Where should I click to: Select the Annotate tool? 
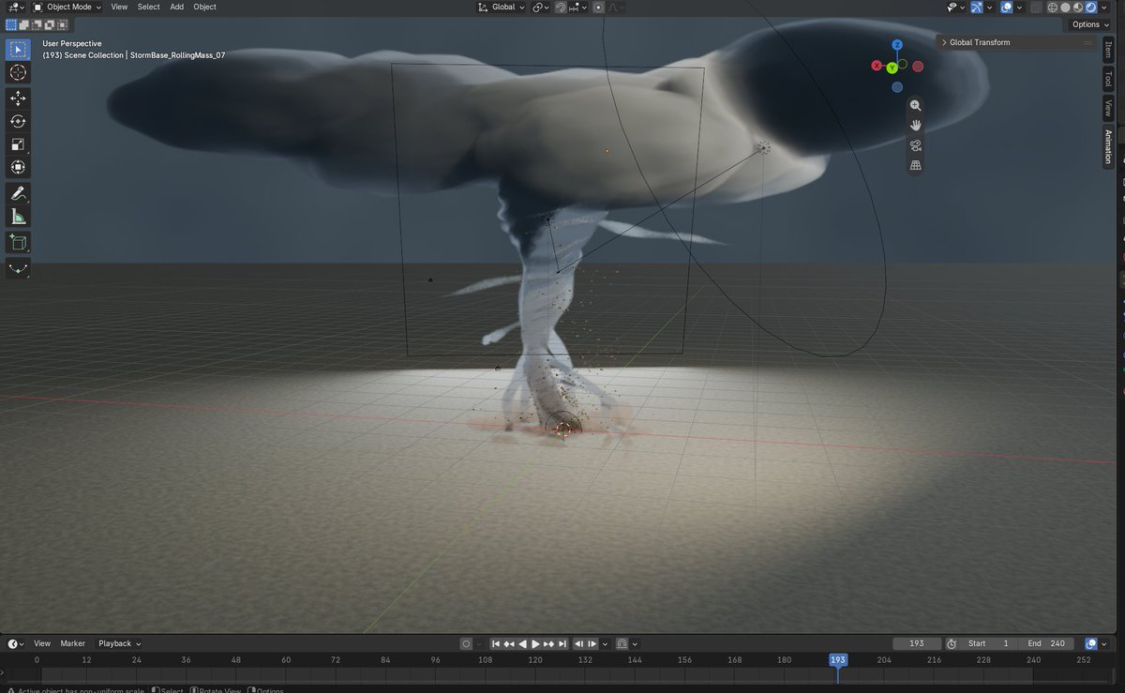19,193
